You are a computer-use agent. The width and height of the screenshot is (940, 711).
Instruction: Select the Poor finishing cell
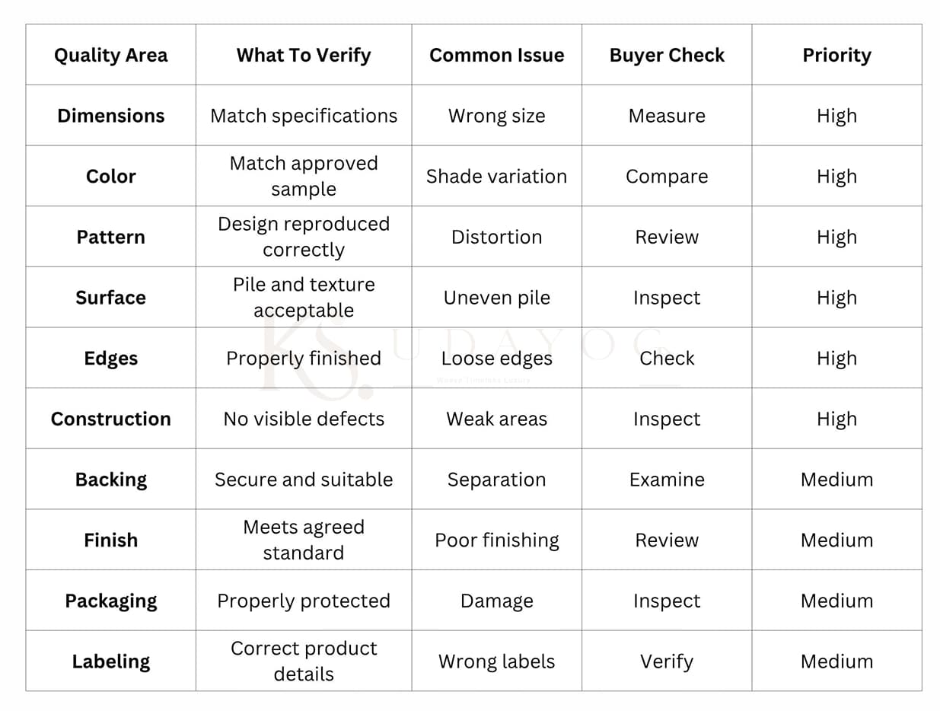click(497, 540)
